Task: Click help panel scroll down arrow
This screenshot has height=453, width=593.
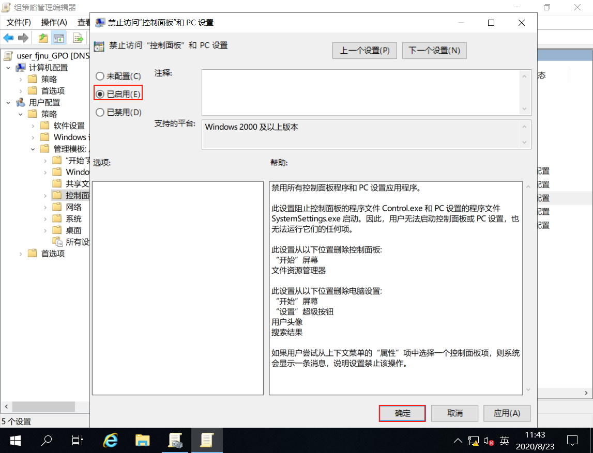Action: pos(528,389)
